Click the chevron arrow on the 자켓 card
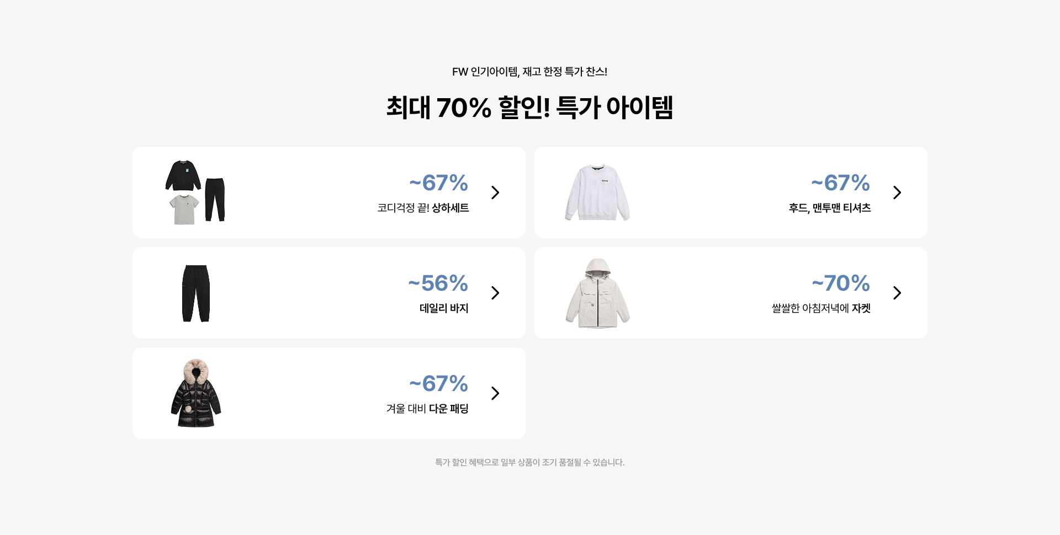The image size is (1060, 535). [x=897, y=293]
